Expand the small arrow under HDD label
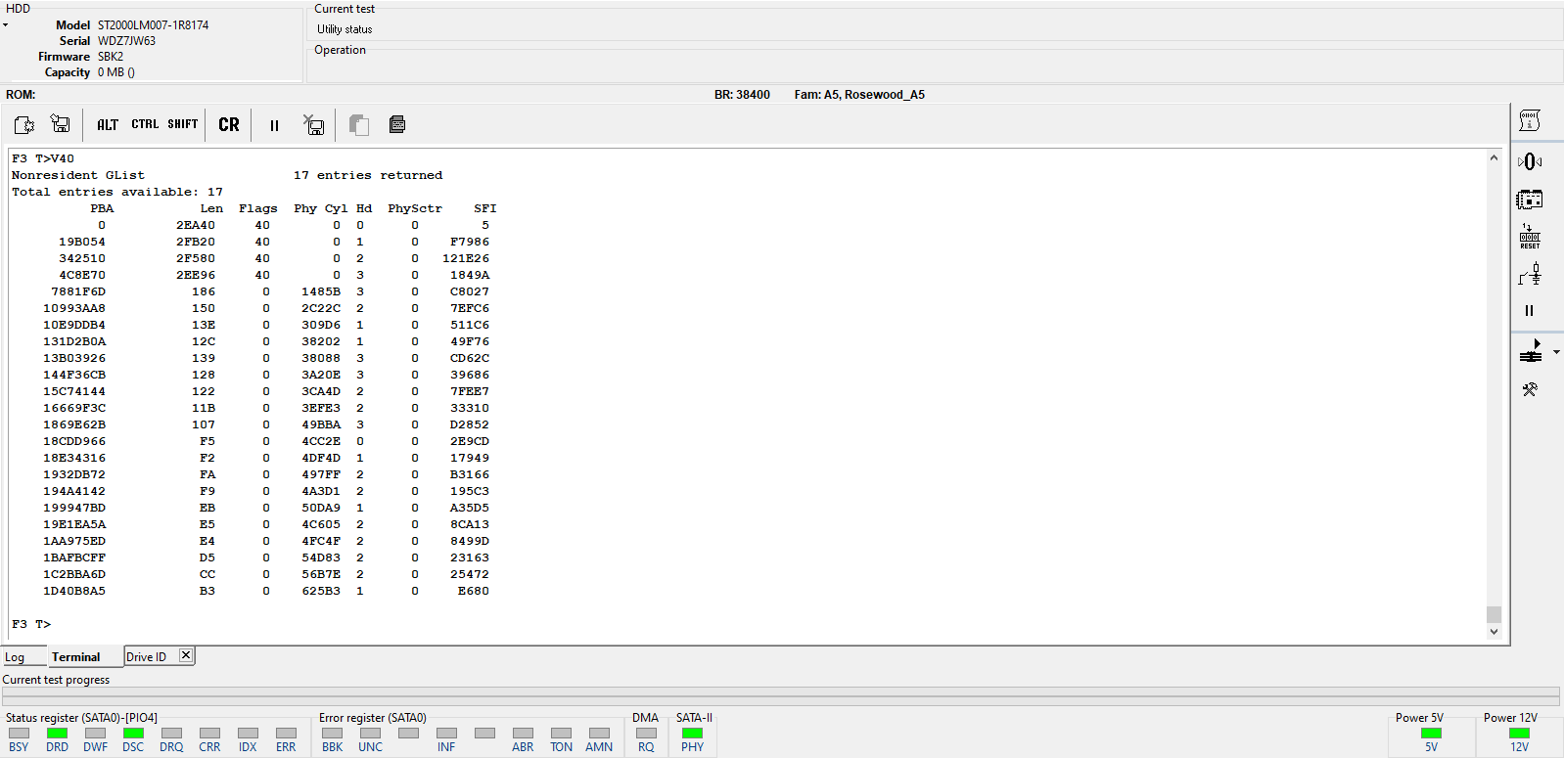 [5, 25]
